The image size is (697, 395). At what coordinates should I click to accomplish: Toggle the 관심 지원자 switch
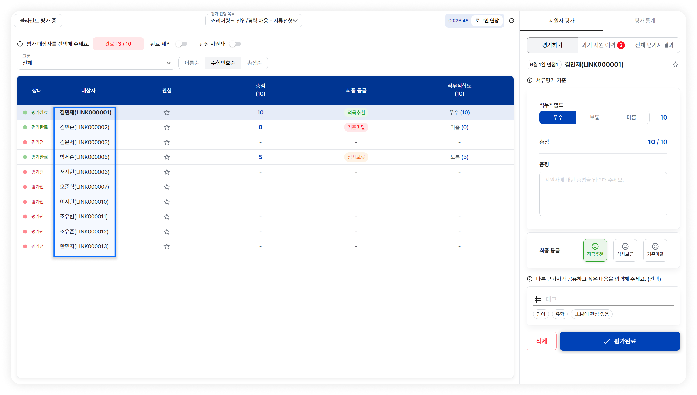click(235, 44)
